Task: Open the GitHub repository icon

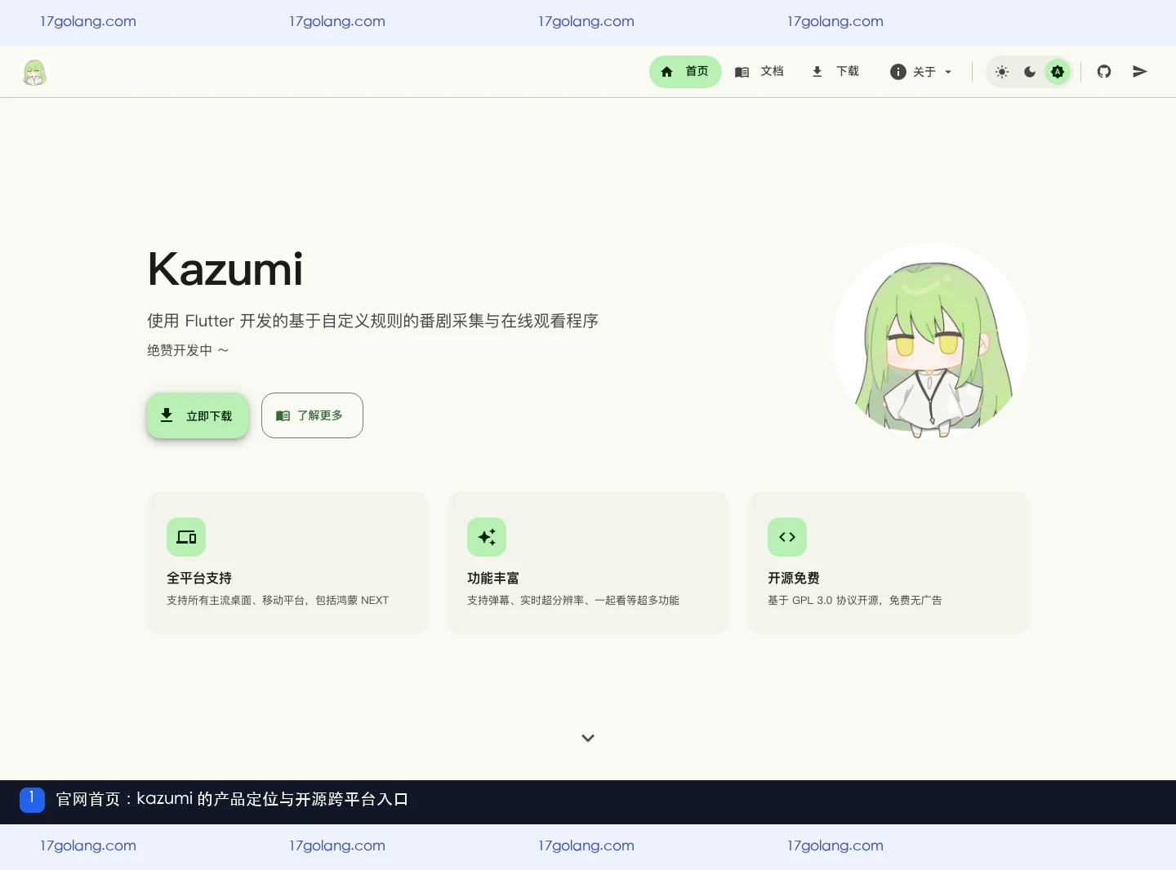Action: pyautogui.click(x=1104, y=72)
